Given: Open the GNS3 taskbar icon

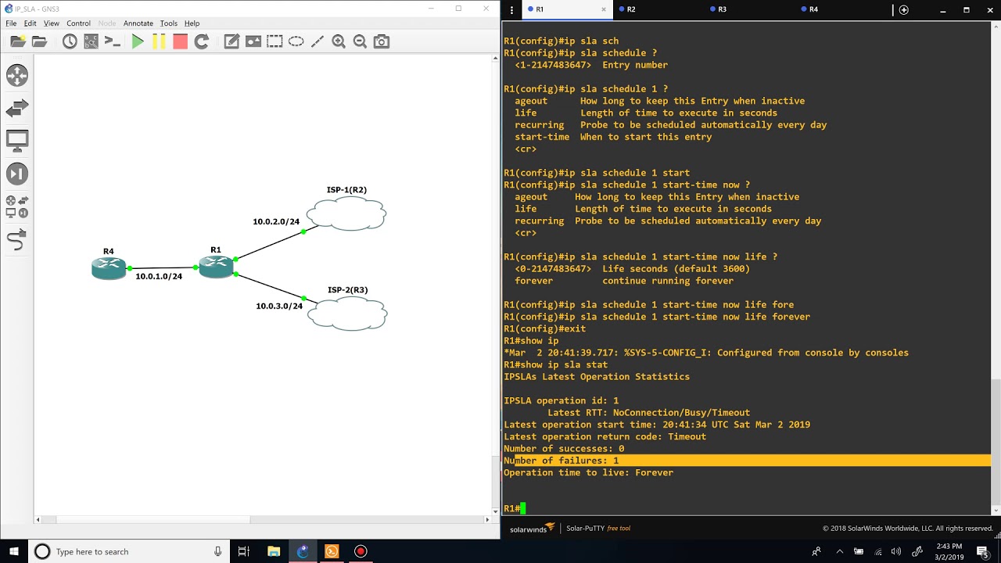Looking at the screenshot, I should pyautogui.click(x=303, y=551).
